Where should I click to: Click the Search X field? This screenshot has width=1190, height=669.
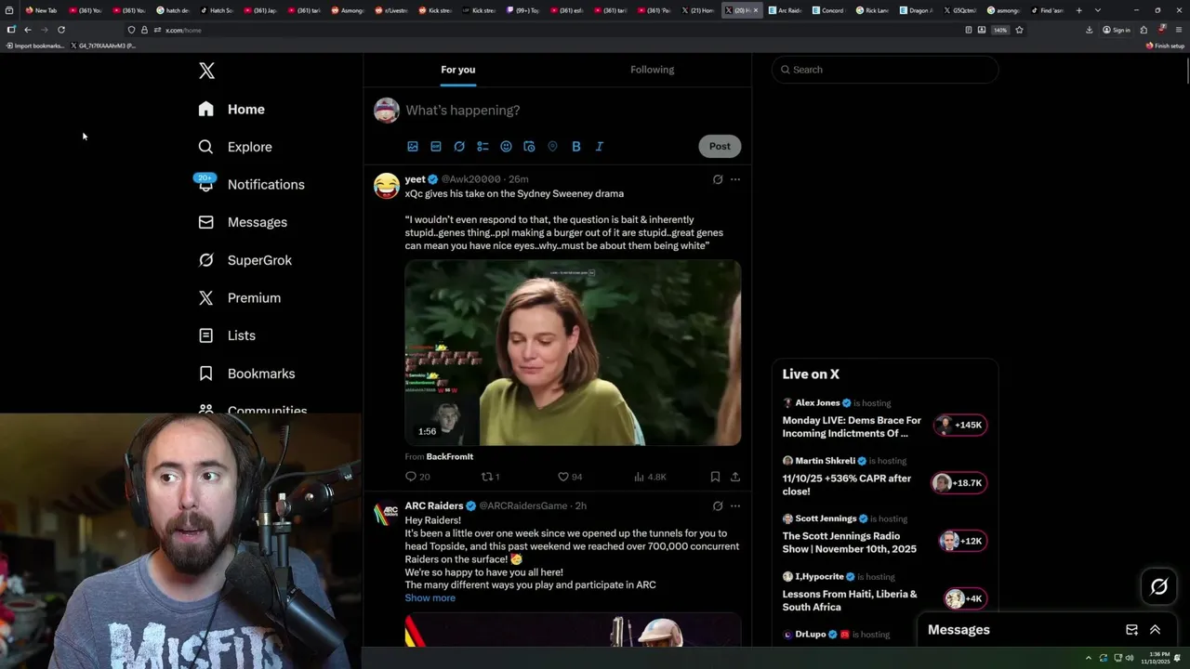click(x=885, y=70)
